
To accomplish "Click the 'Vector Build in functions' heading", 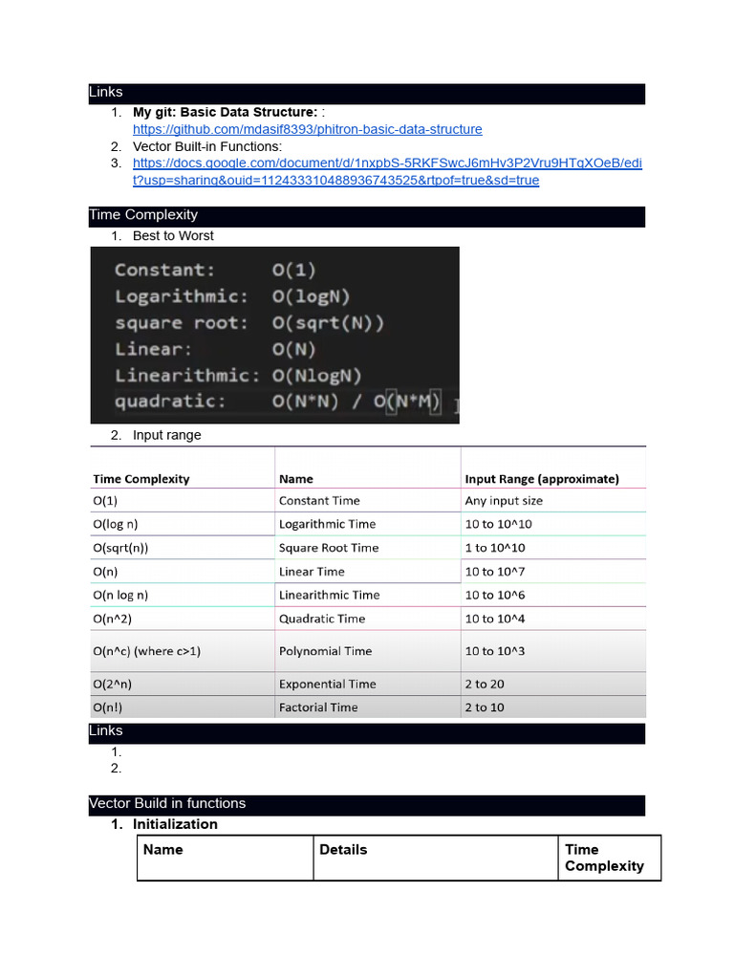I will pyautogui.click(x=367, y=805).
